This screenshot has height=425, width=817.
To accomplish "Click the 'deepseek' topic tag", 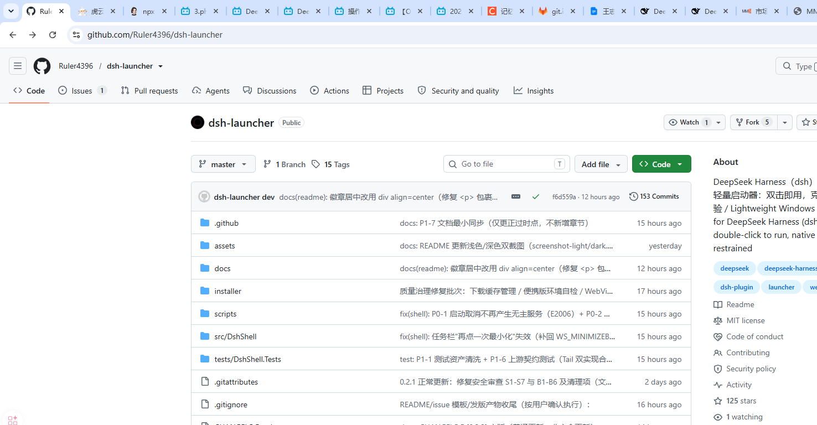I will [735, 268].
